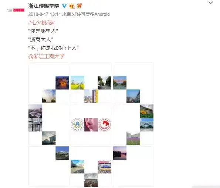The width and height of the screenshot is (220, 188).
Task: Open the top-right collage image with red gate
Action: pos(133,83)
